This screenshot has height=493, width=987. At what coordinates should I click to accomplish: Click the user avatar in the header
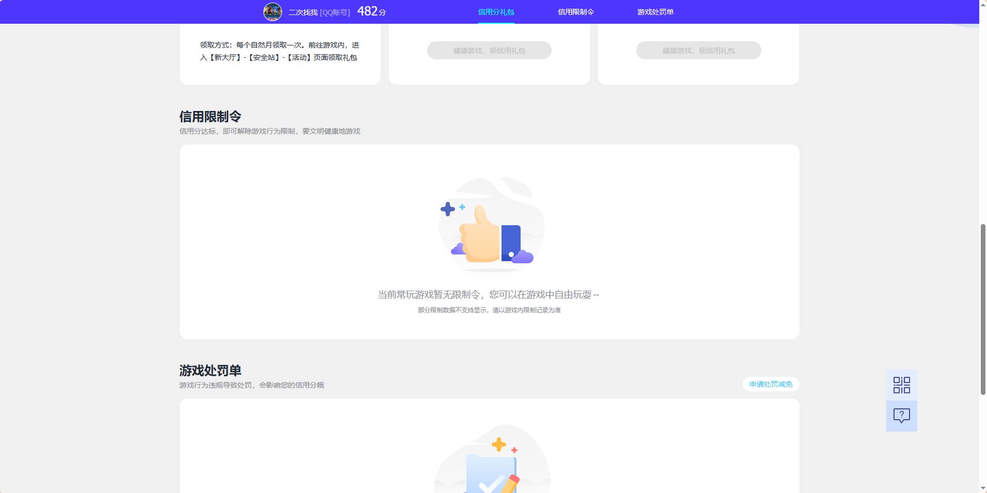(273, 12)
